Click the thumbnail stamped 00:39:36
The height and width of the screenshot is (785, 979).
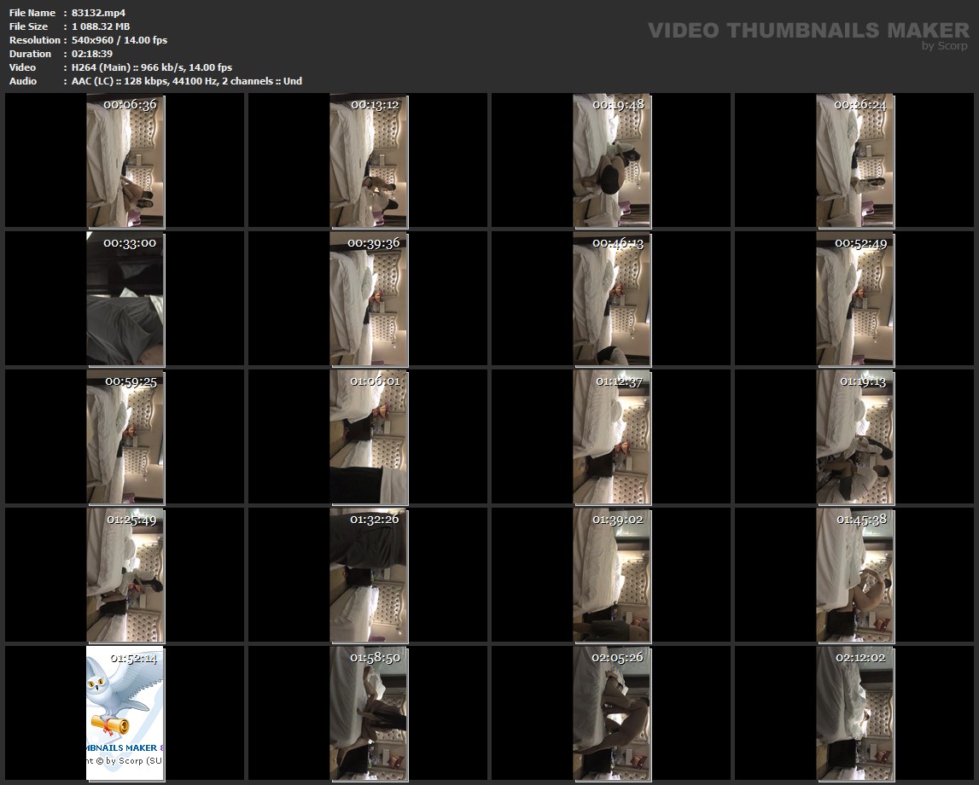369,299
